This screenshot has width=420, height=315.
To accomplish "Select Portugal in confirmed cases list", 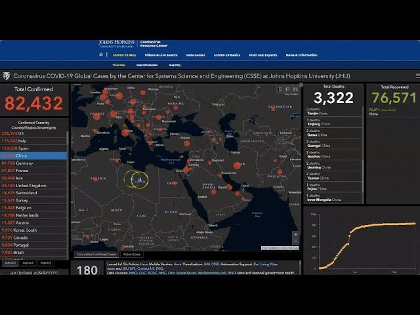I will [33, 245].
